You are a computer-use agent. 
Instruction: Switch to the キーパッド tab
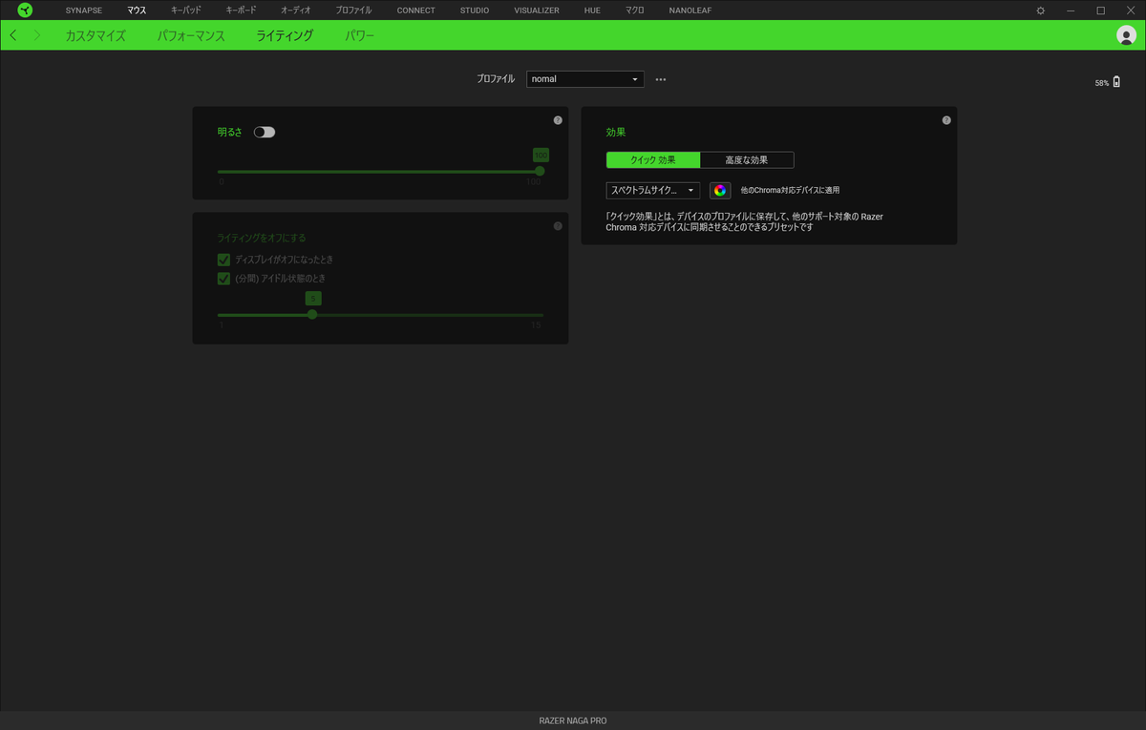(x=186, y=10)
